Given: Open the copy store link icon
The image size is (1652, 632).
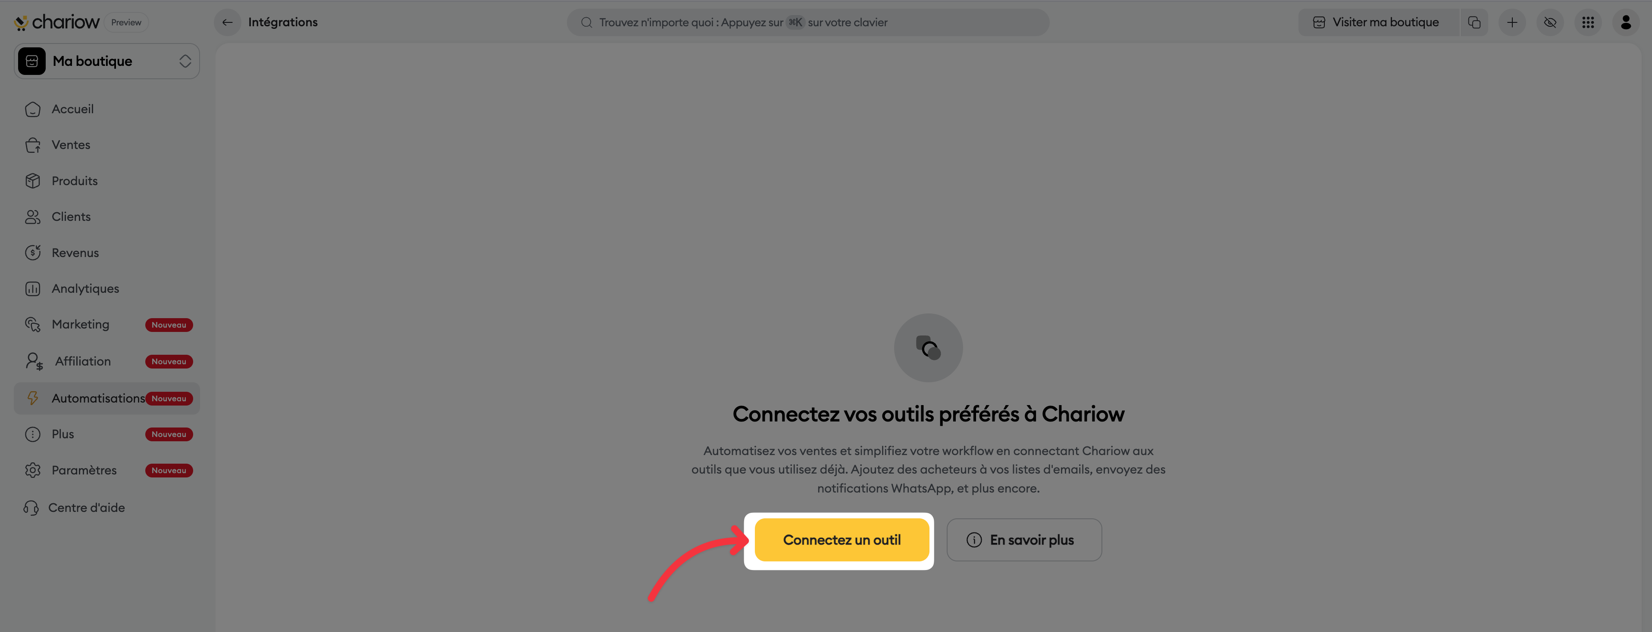Looking at the screenshot, I should (1474, 22).
